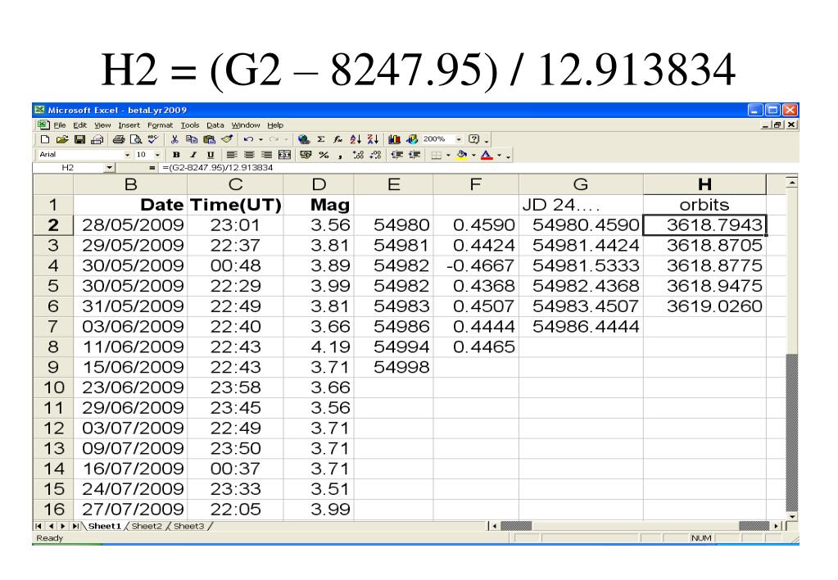The image size is (838, 580).
Task: Open Print Preview from the toolbar
Action: click(x=136, y=139)
